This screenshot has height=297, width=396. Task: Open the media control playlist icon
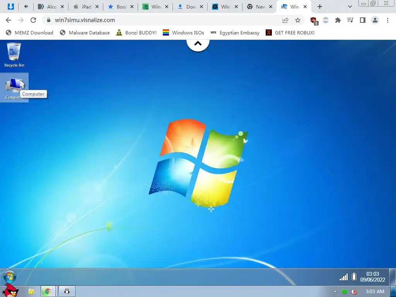[x=350, y=20]
